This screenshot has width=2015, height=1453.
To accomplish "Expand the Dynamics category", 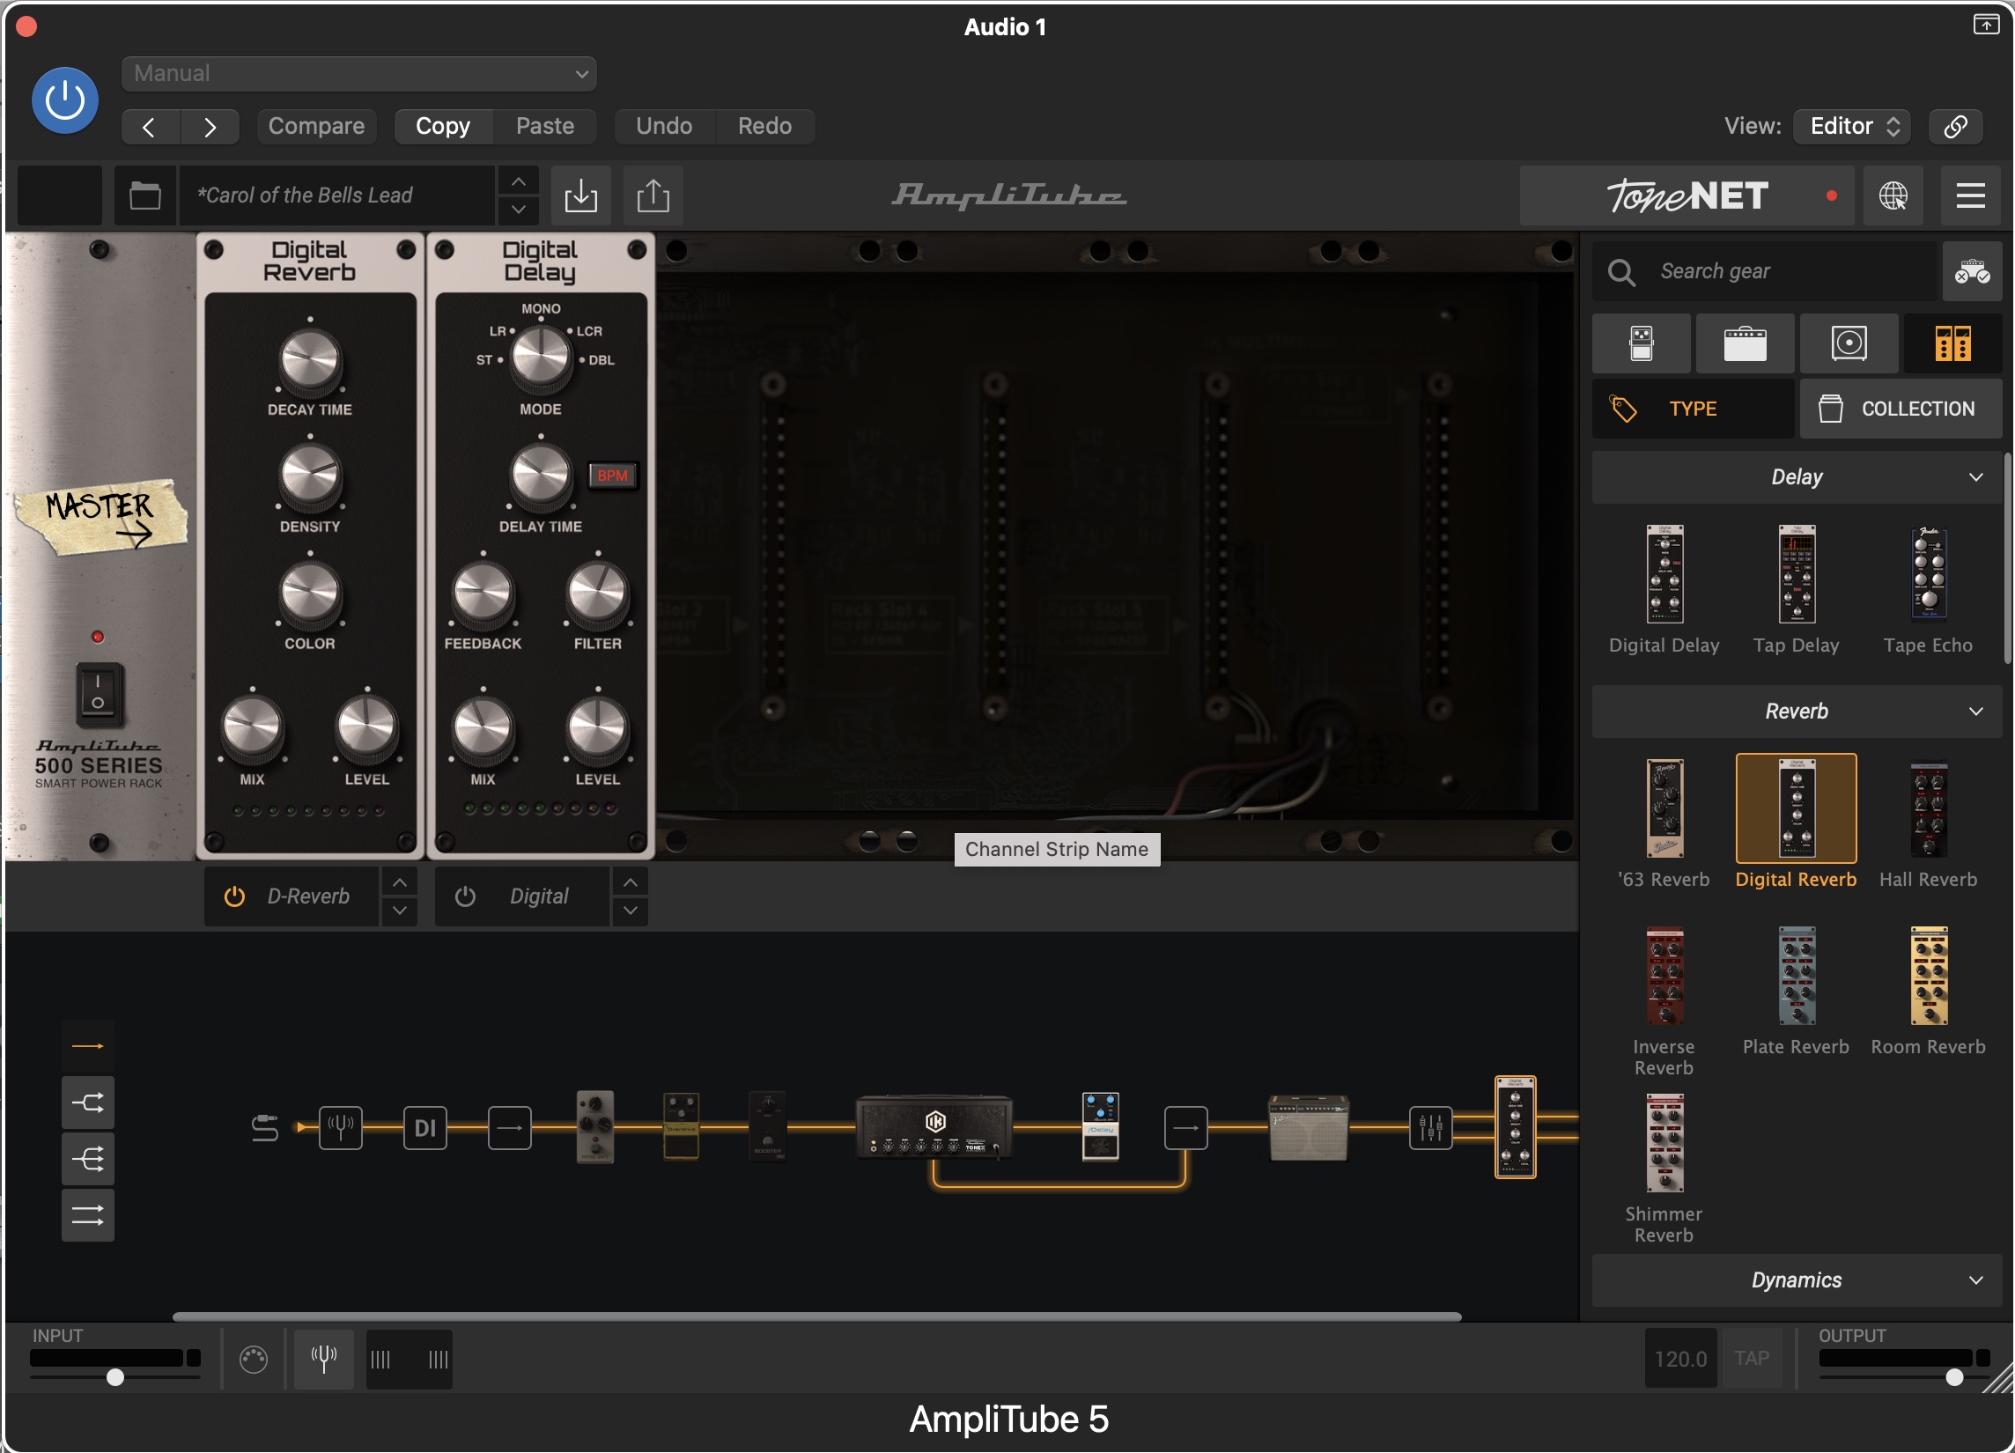I will coord(1797,1280).
